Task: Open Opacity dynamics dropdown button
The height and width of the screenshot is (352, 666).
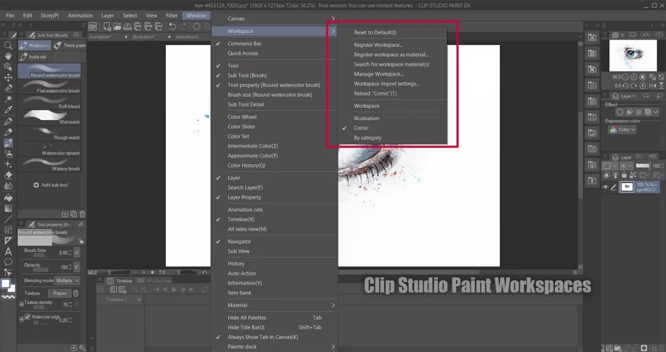Action: click(x=77, y=267)
